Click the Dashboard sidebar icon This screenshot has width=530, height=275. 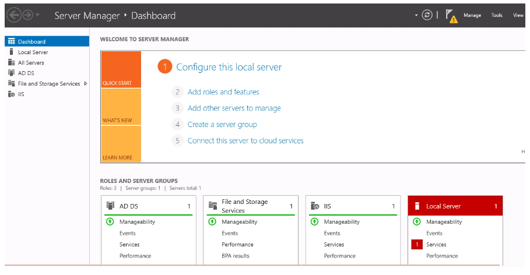pyautogui.click(x=12, y=41)
